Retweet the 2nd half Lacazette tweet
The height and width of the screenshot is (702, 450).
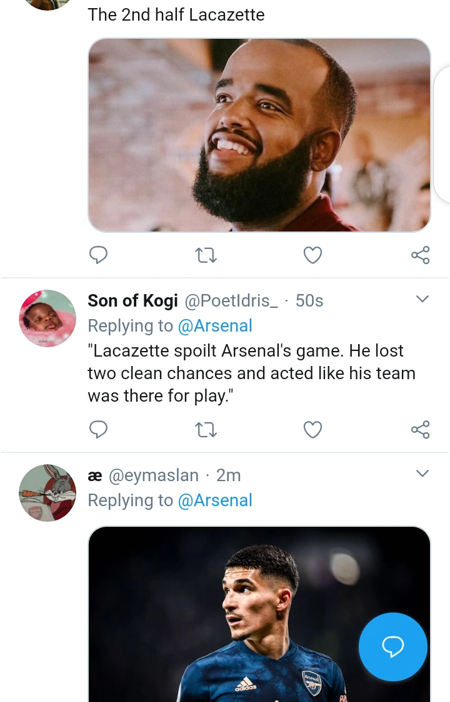(206, 255)
